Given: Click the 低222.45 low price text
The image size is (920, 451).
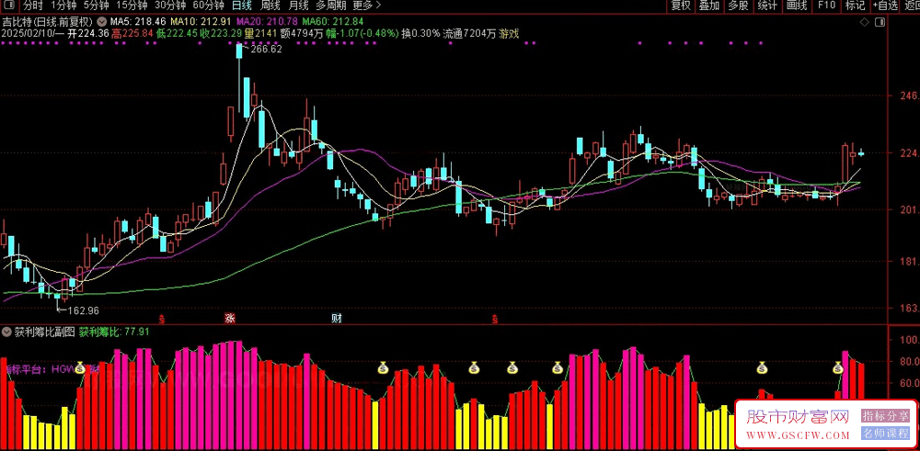Looking at the screenshot, I should [178, 33].
